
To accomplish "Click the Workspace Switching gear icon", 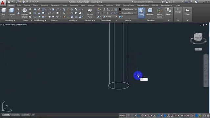I will (x=182, y=115).
